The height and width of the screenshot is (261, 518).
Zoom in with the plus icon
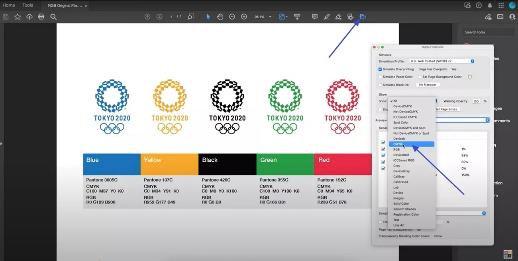[x=244, y=17]
